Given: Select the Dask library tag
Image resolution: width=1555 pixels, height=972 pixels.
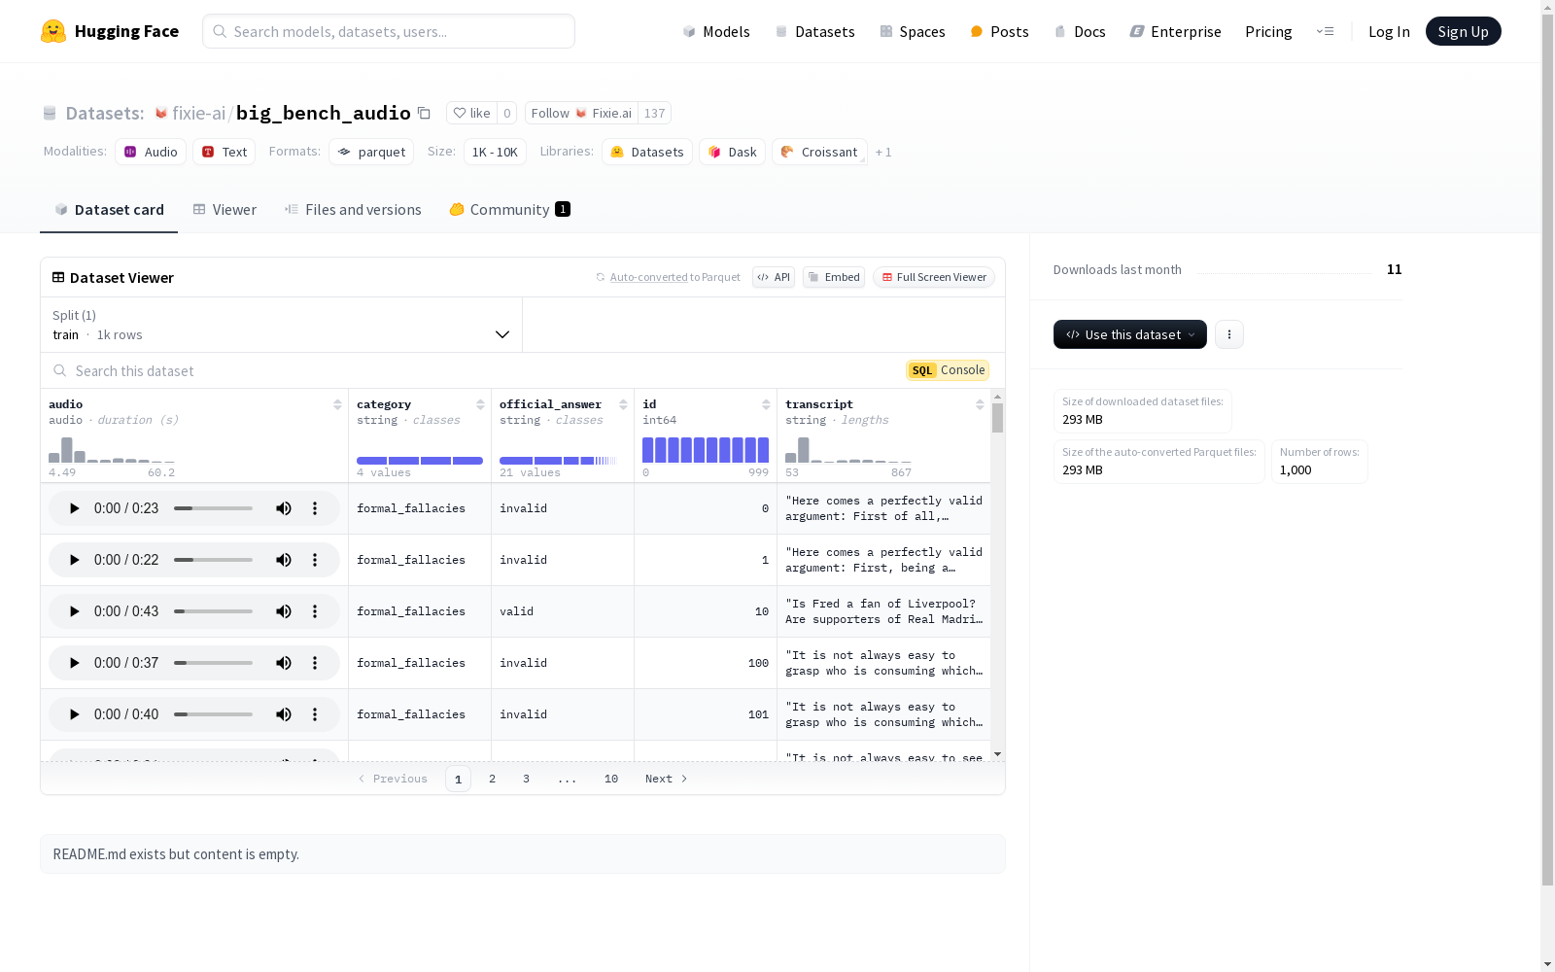Looking at the screenshot, I should pos(733,152).
